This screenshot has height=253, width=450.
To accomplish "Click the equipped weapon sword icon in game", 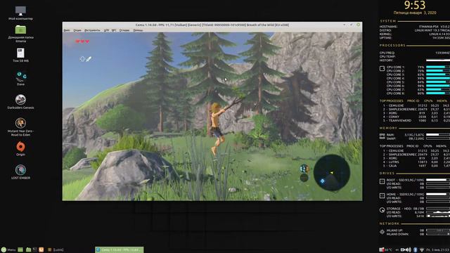I will click(89, 59).
